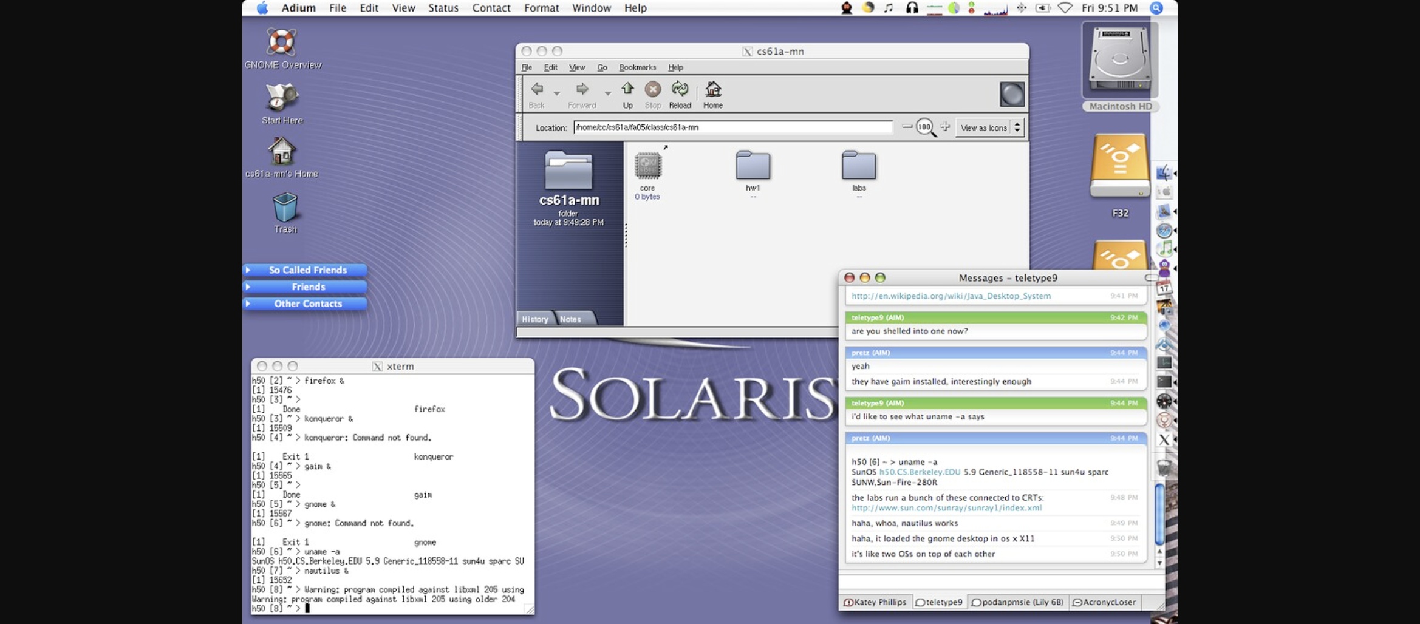Open the View menu in Nautilus window
Screen dimensions: 1420x624
[x=577, y=67]
